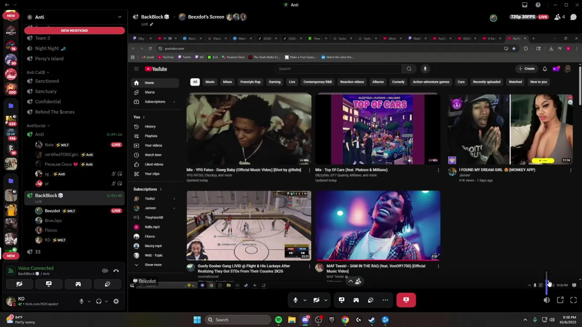
Task: Deafen with headphones icon in user panel
Action: pyautogui.click(x=99, y=301)
